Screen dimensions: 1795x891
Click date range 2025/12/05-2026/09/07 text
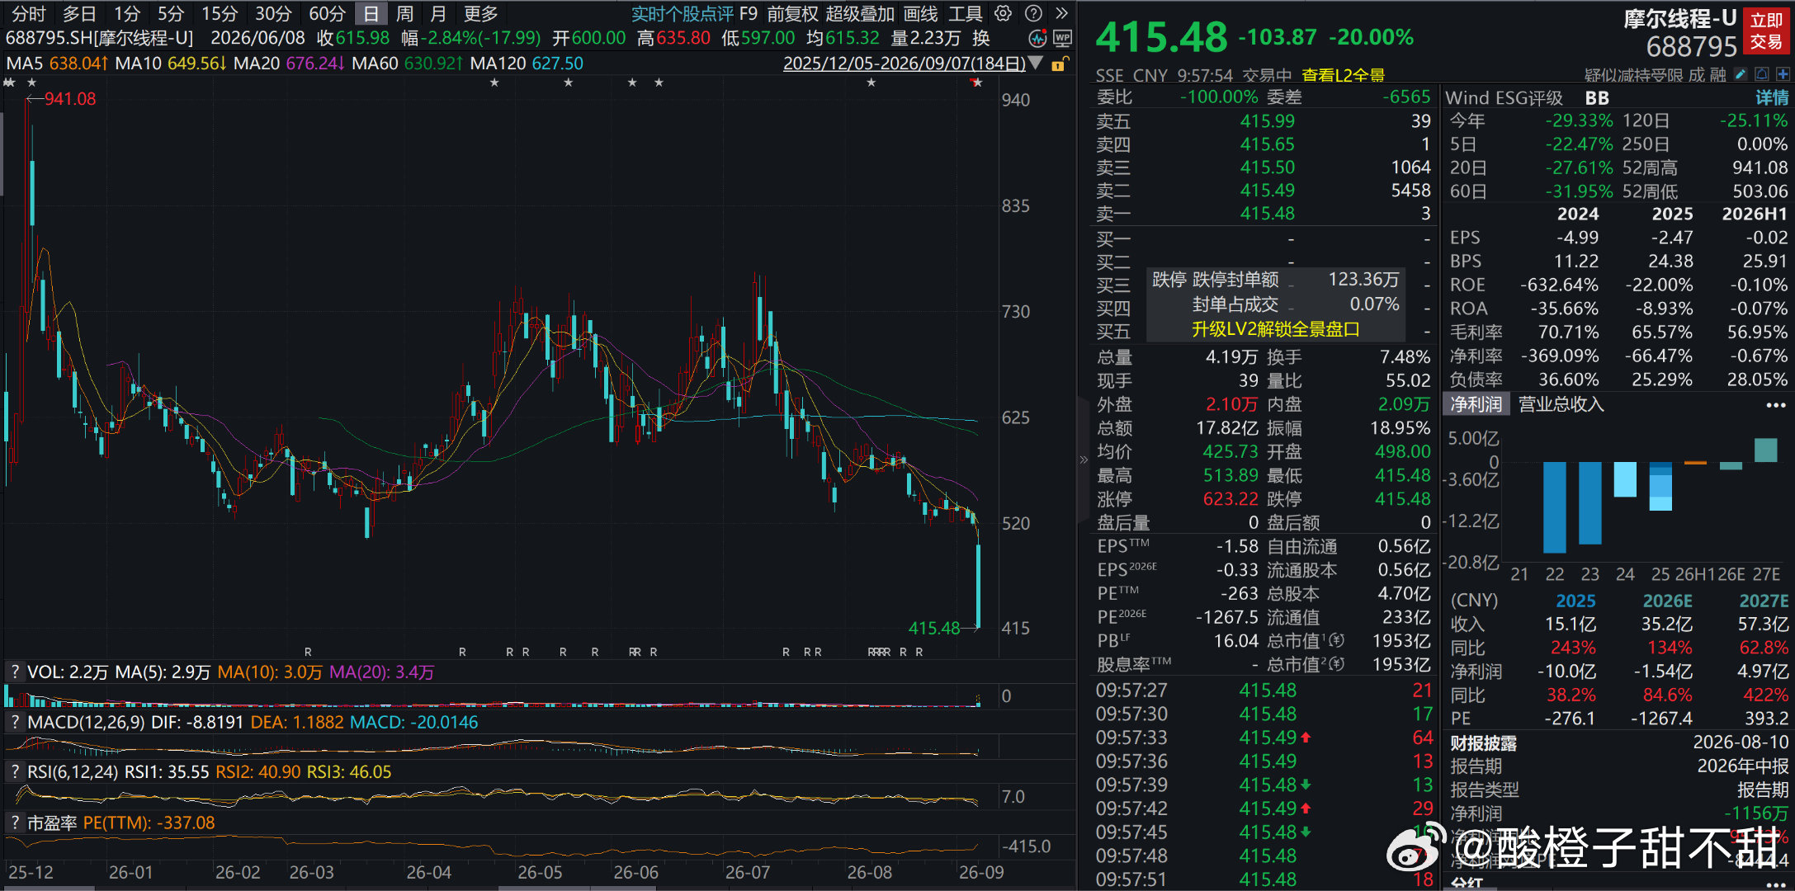tap(904, 64)
